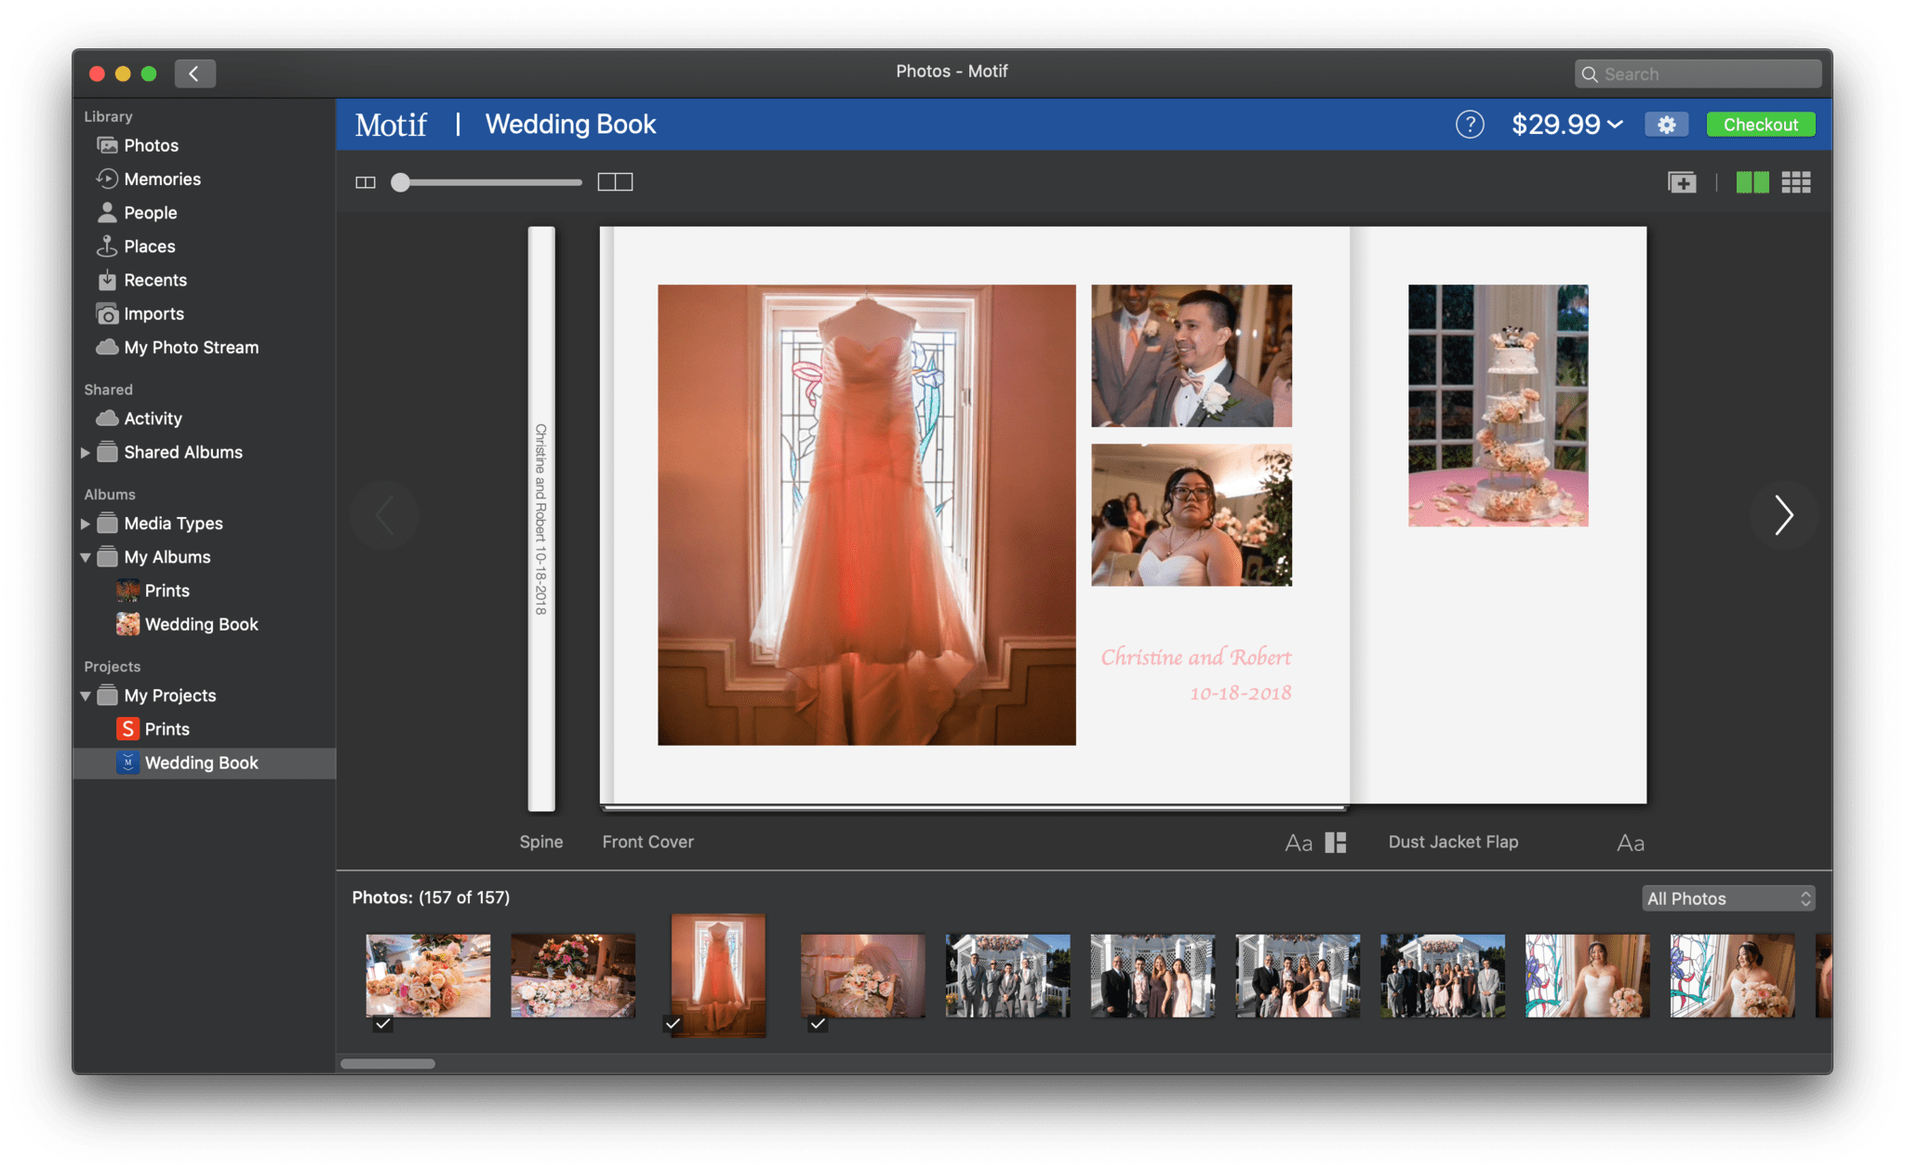Screen dimensions: 1905x1170
Task: Open the front cover layout options icon
Action: tap(1335, 843)
